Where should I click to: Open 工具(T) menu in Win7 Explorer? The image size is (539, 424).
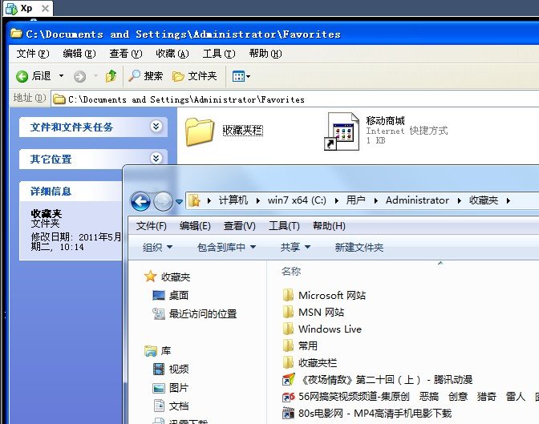click(x=284, y=226)
